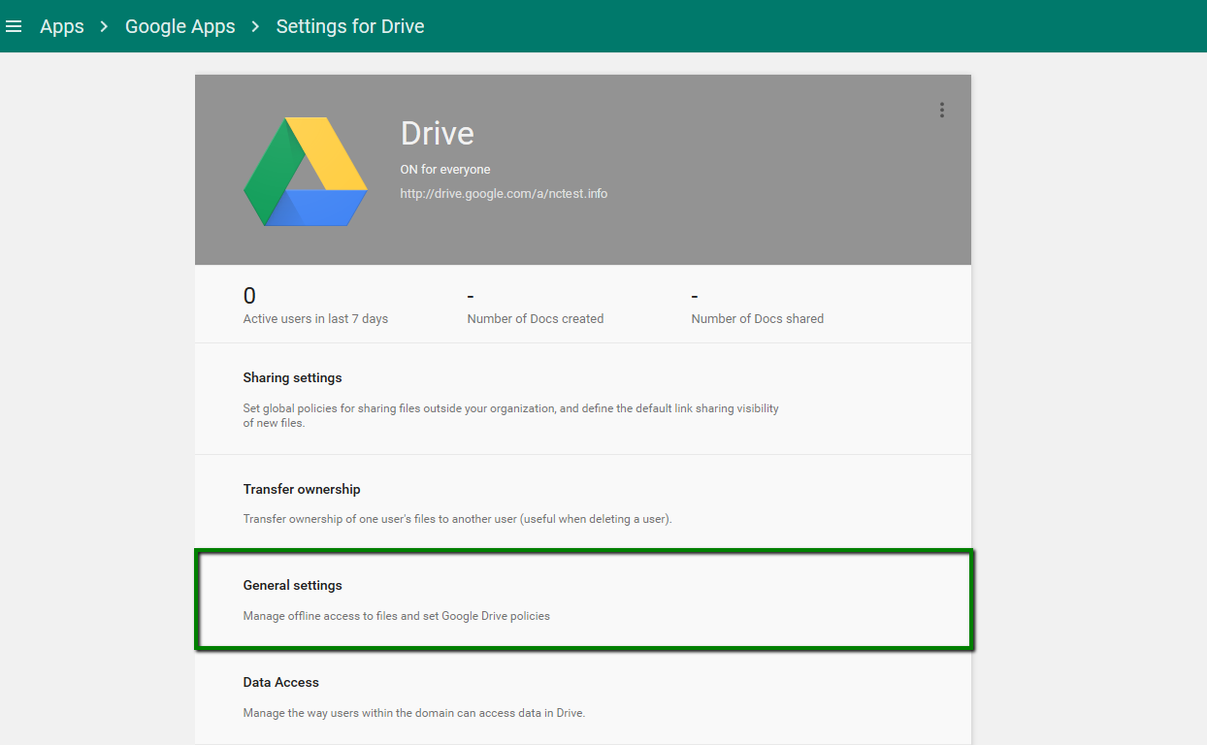The height and width of the screenshot is (745, 1207).
Task: Click the Drive triangle logo
Action: [306, 172]
